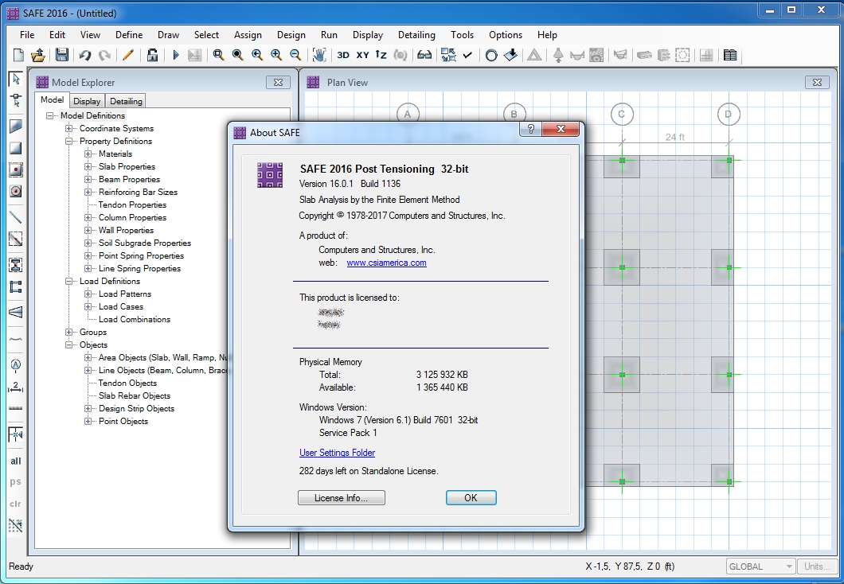
Task: Expand the Slab Properties node
Action: point(88,167)
